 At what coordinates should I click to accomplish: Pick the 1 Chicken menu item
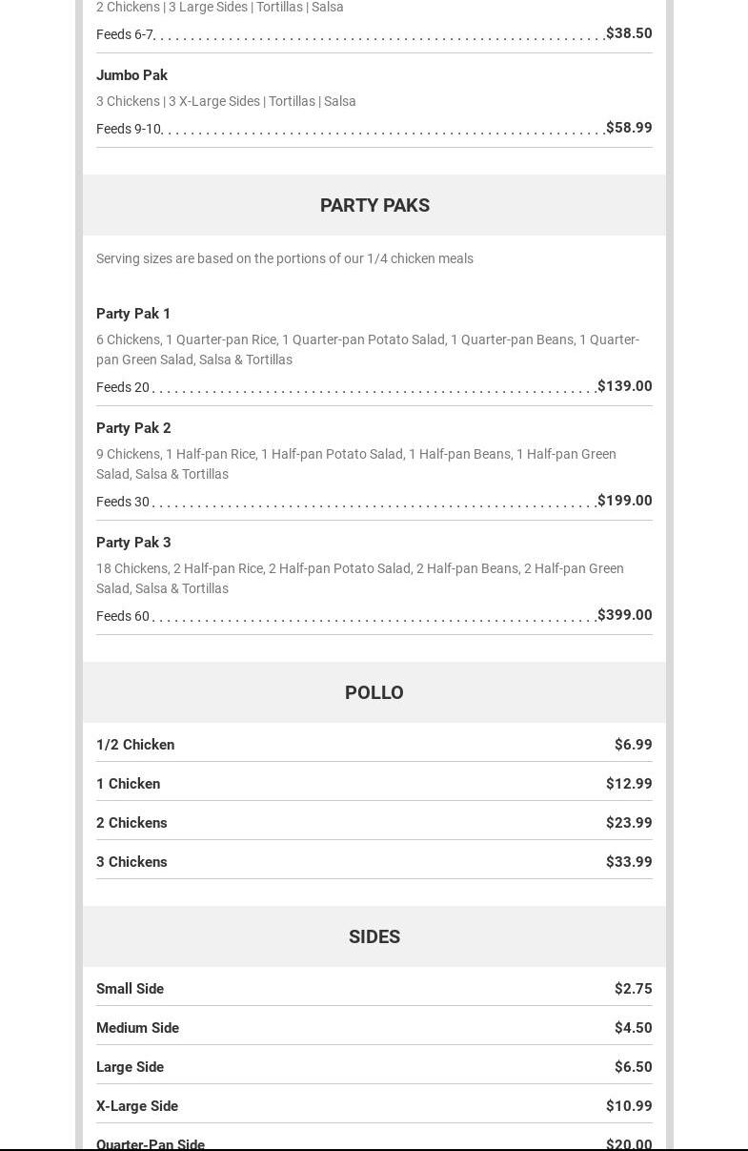click(128, 784)
